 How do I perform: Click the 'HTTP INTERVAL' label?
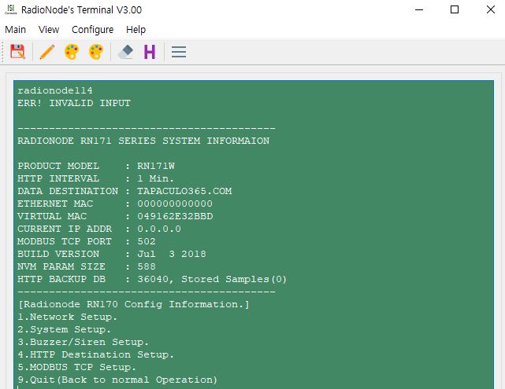[x=58, y=178]
